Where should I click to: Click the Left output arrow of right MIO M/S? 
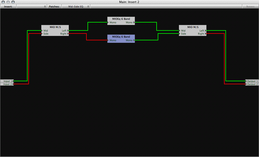[x=206, y=31]
